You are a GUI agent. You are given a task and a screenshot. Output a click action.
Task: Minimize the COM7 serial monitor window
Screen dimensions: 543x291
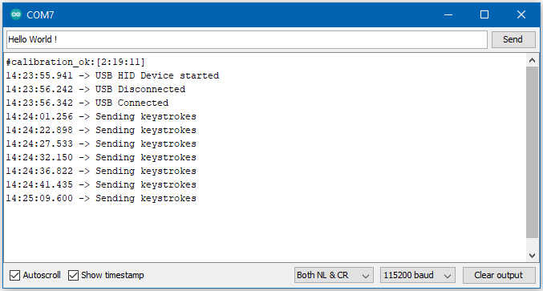click(448, 14)
